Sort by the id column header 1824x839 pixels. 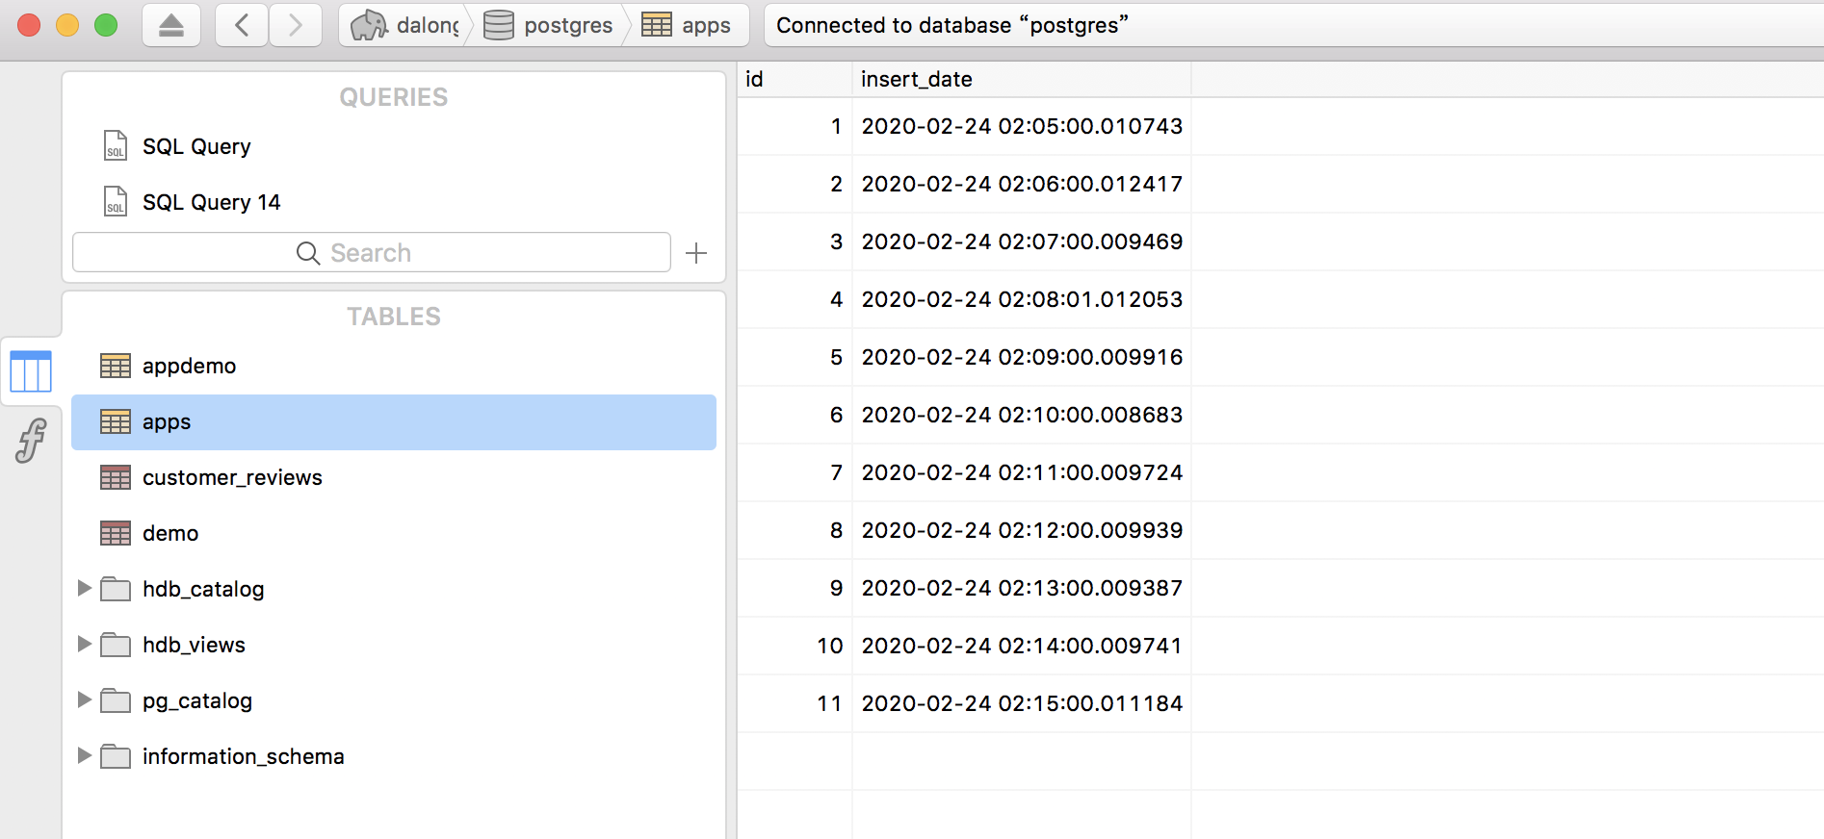point(795,80)
